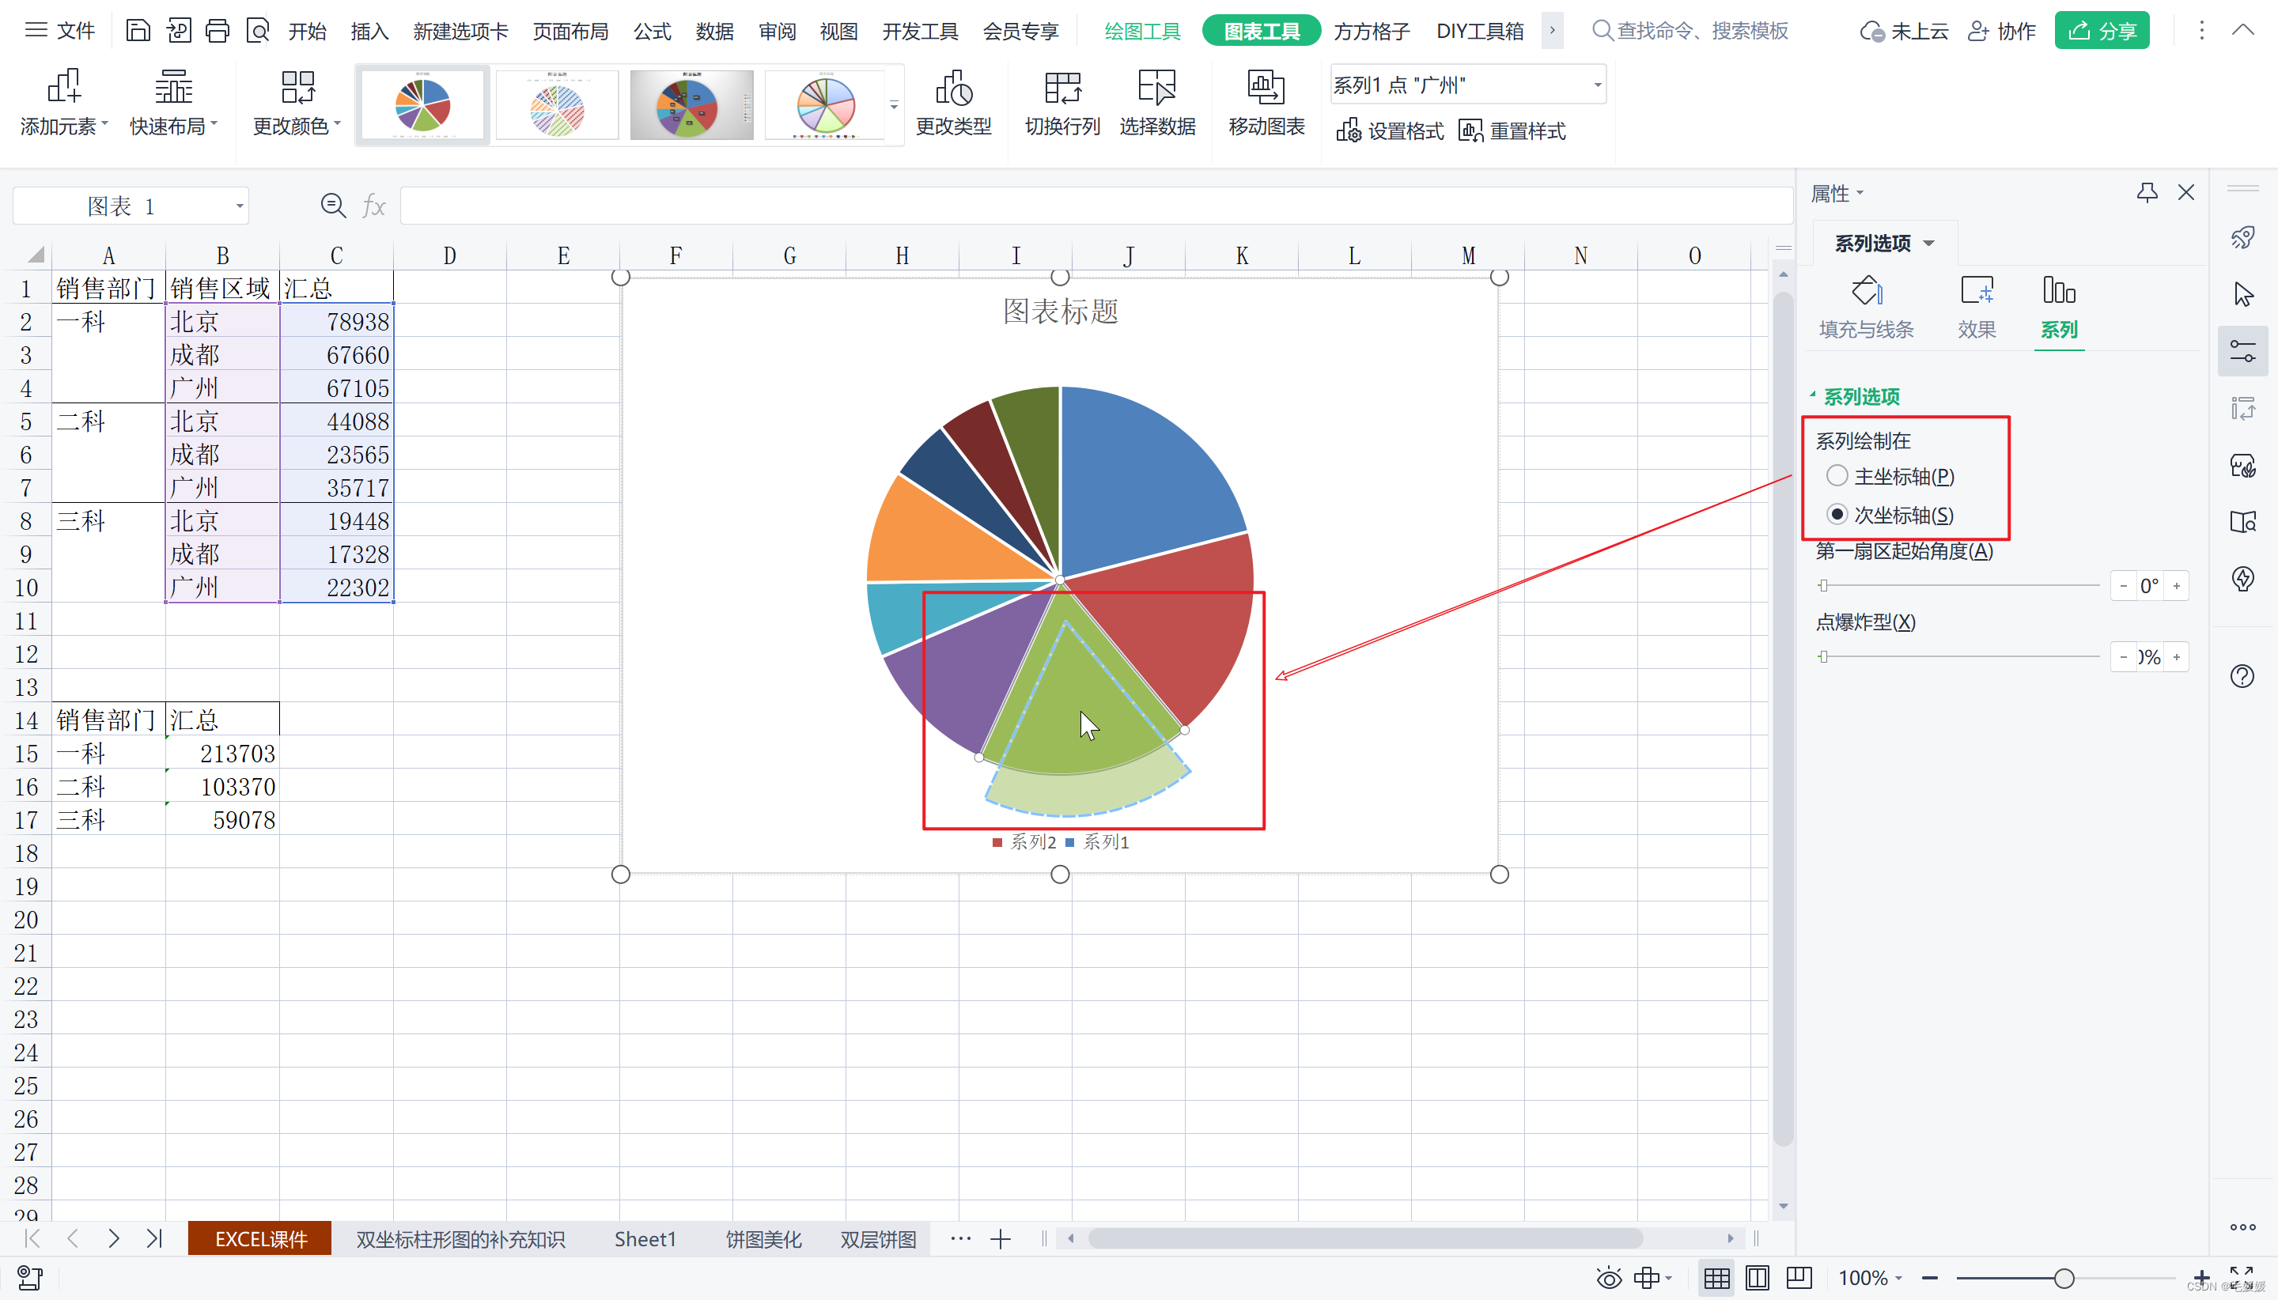Screen dimensions: 2278x1300
Task: Click zoom magnifier icon beside formula bar
Action: pos(333,206)
